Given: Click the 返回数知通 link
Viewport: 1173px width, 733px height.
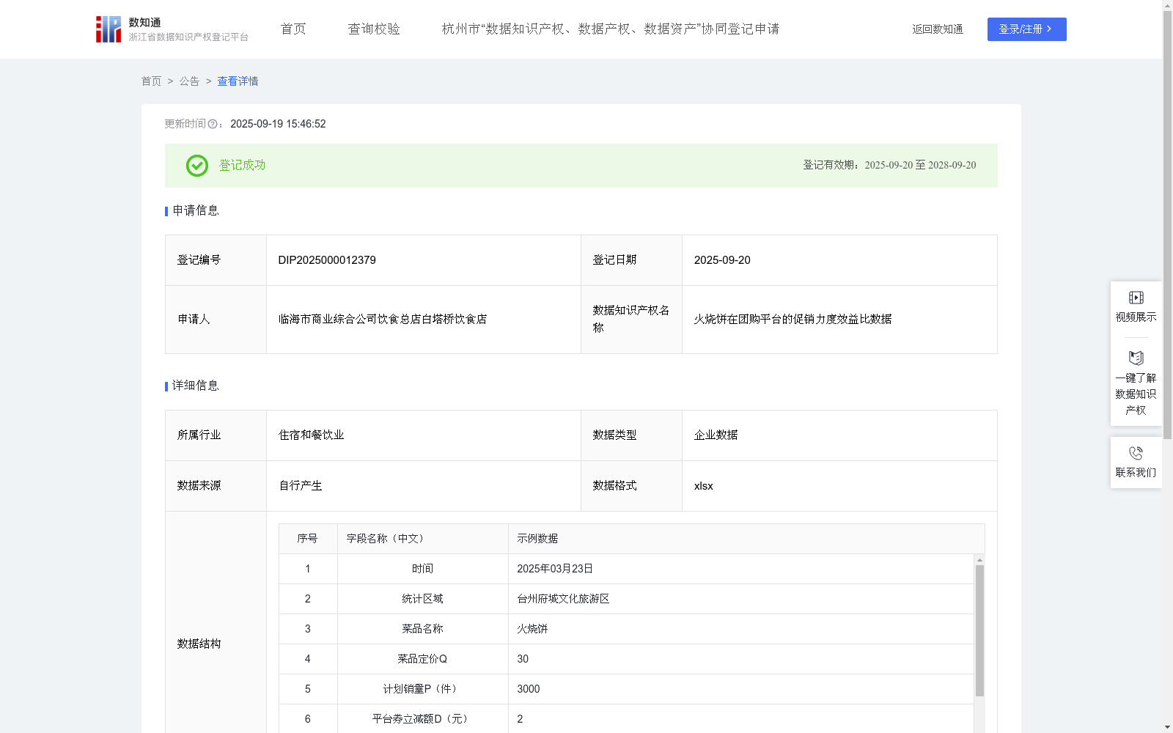Looking at the screenshot, I should (x=938, y=29).
